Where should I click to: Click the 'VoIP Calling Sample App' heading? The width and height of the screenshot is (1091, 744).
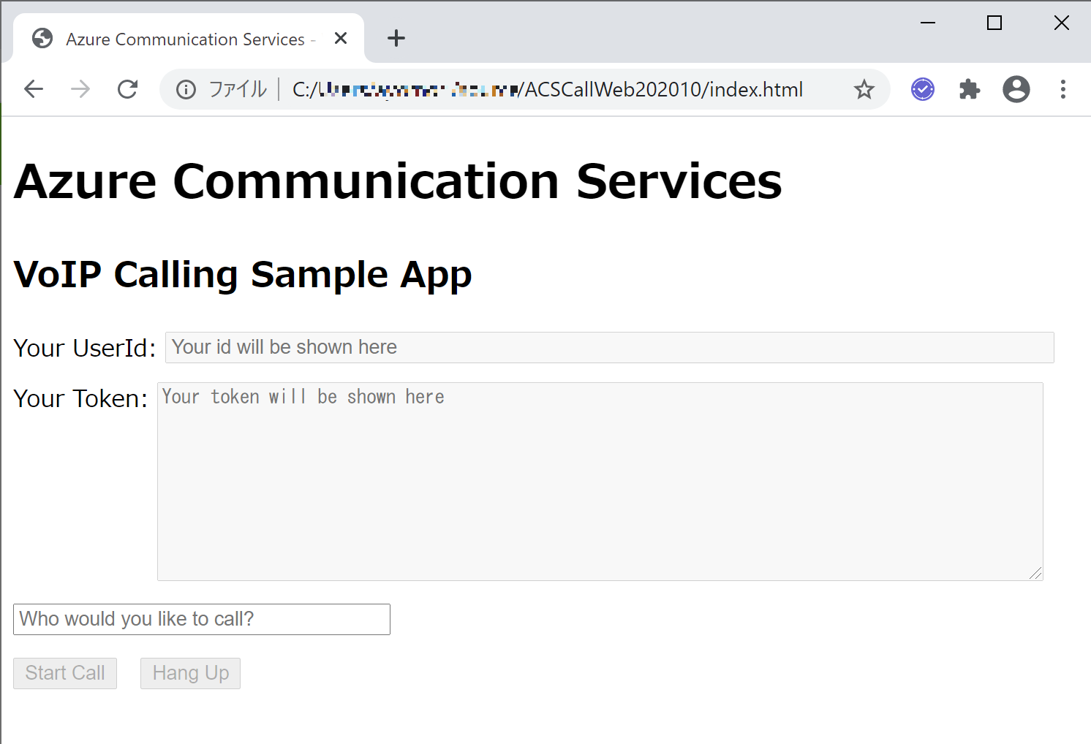pyautogui.click(x=243, y=275)
